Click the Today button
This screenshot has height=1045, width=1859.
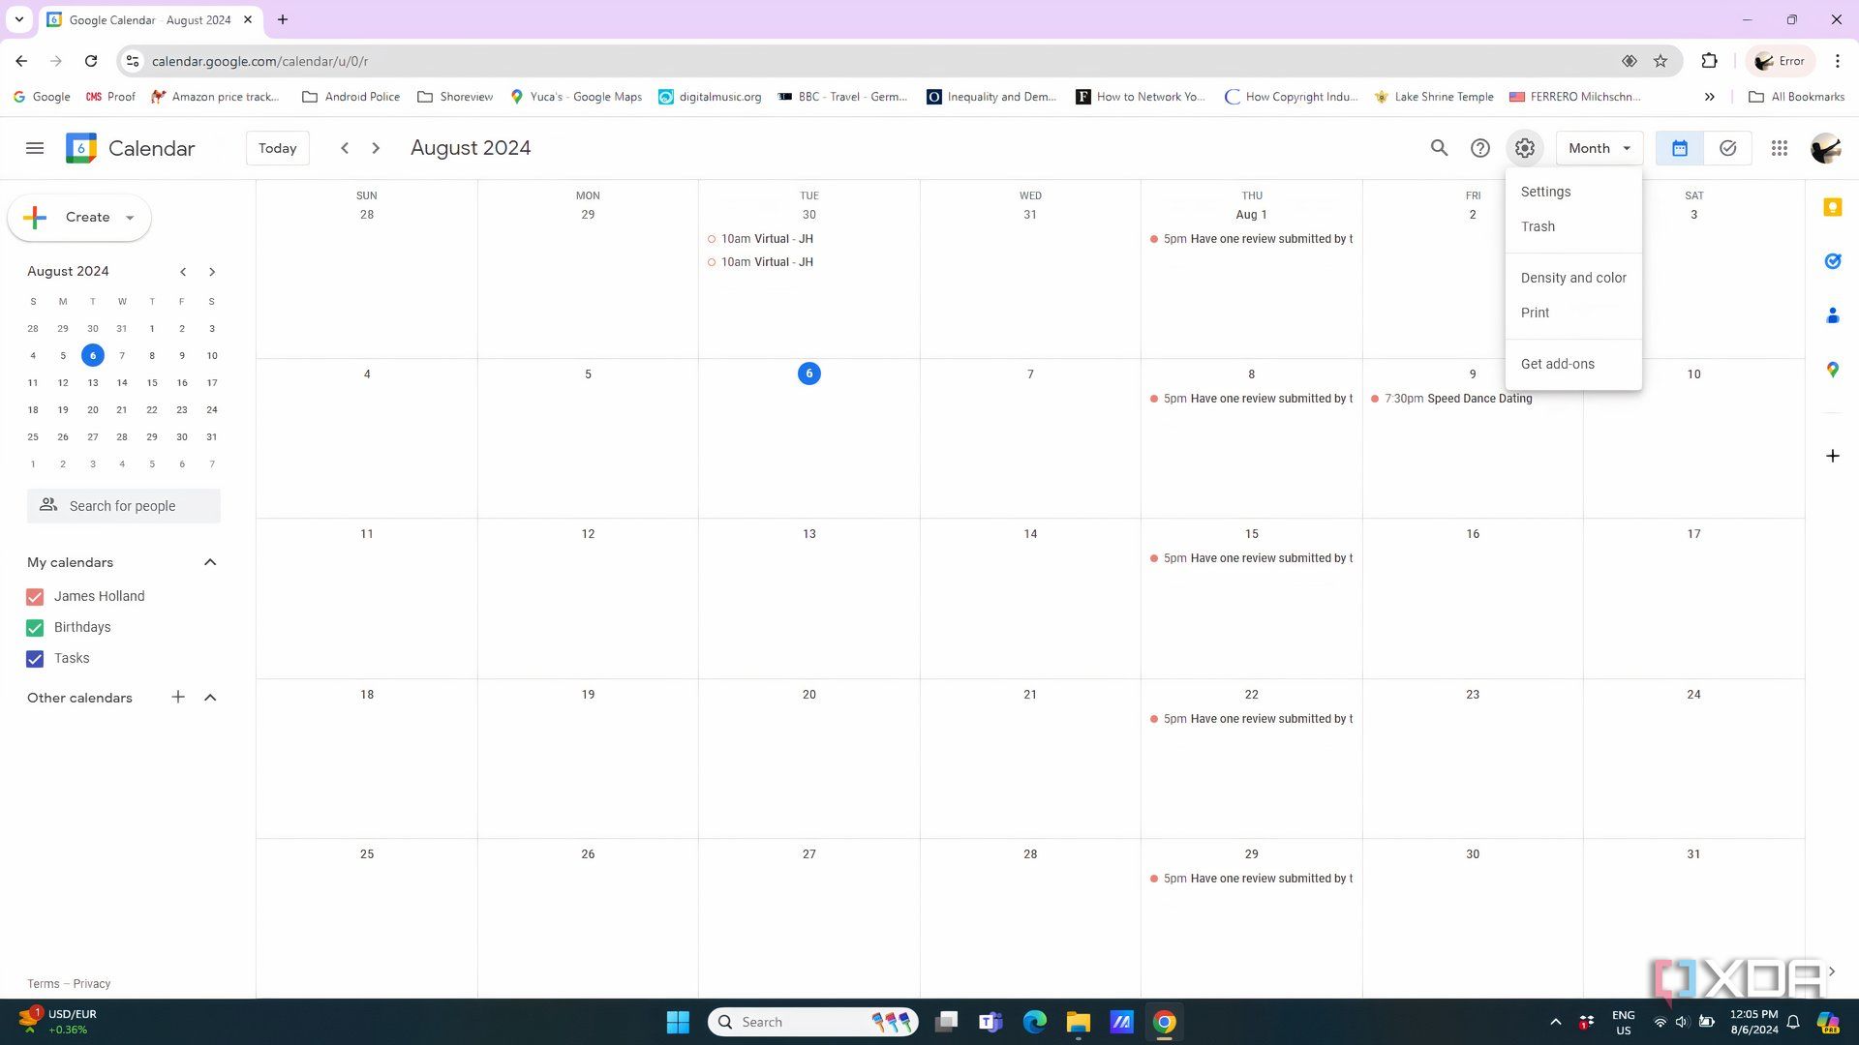tap(277, 148)
